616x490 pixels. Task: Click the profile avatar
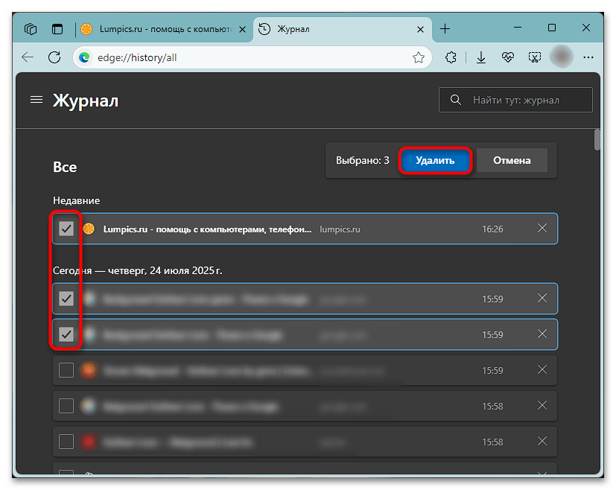click(561, 57)
